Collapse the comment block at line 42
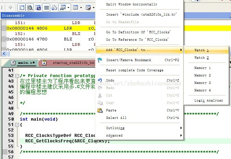The width and height of the screenshot is (231, 159). pos(17,76)
